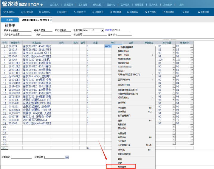Click the 数量 column header
The height and width of the screenshot is (169, 214).
click(x=95, y=43)
